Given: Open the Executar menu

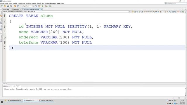Looking at the screenshot, I should 34,3.
